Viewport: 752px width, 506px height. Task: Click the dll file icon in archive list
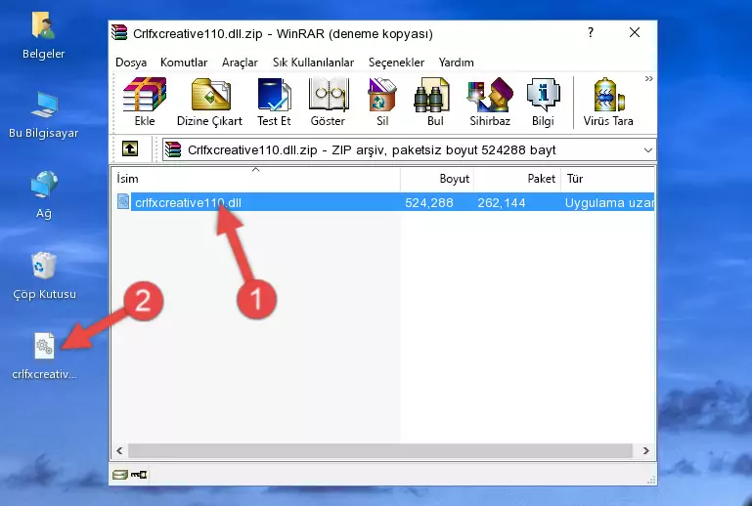click(x=123, y=202)
